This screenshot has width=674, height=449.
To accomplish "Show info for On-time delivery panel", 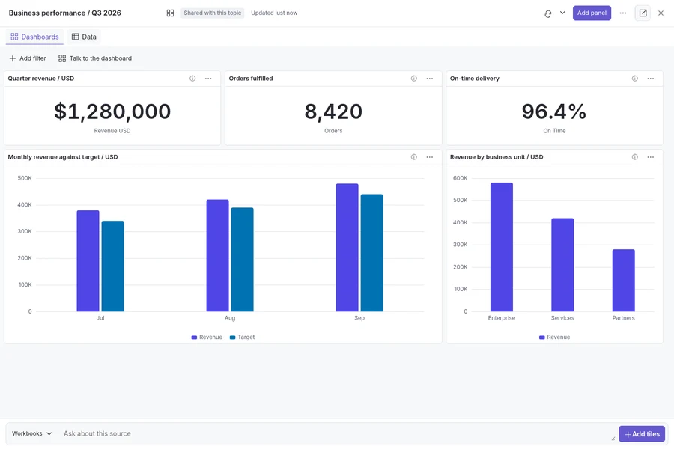I will [634, 79].
